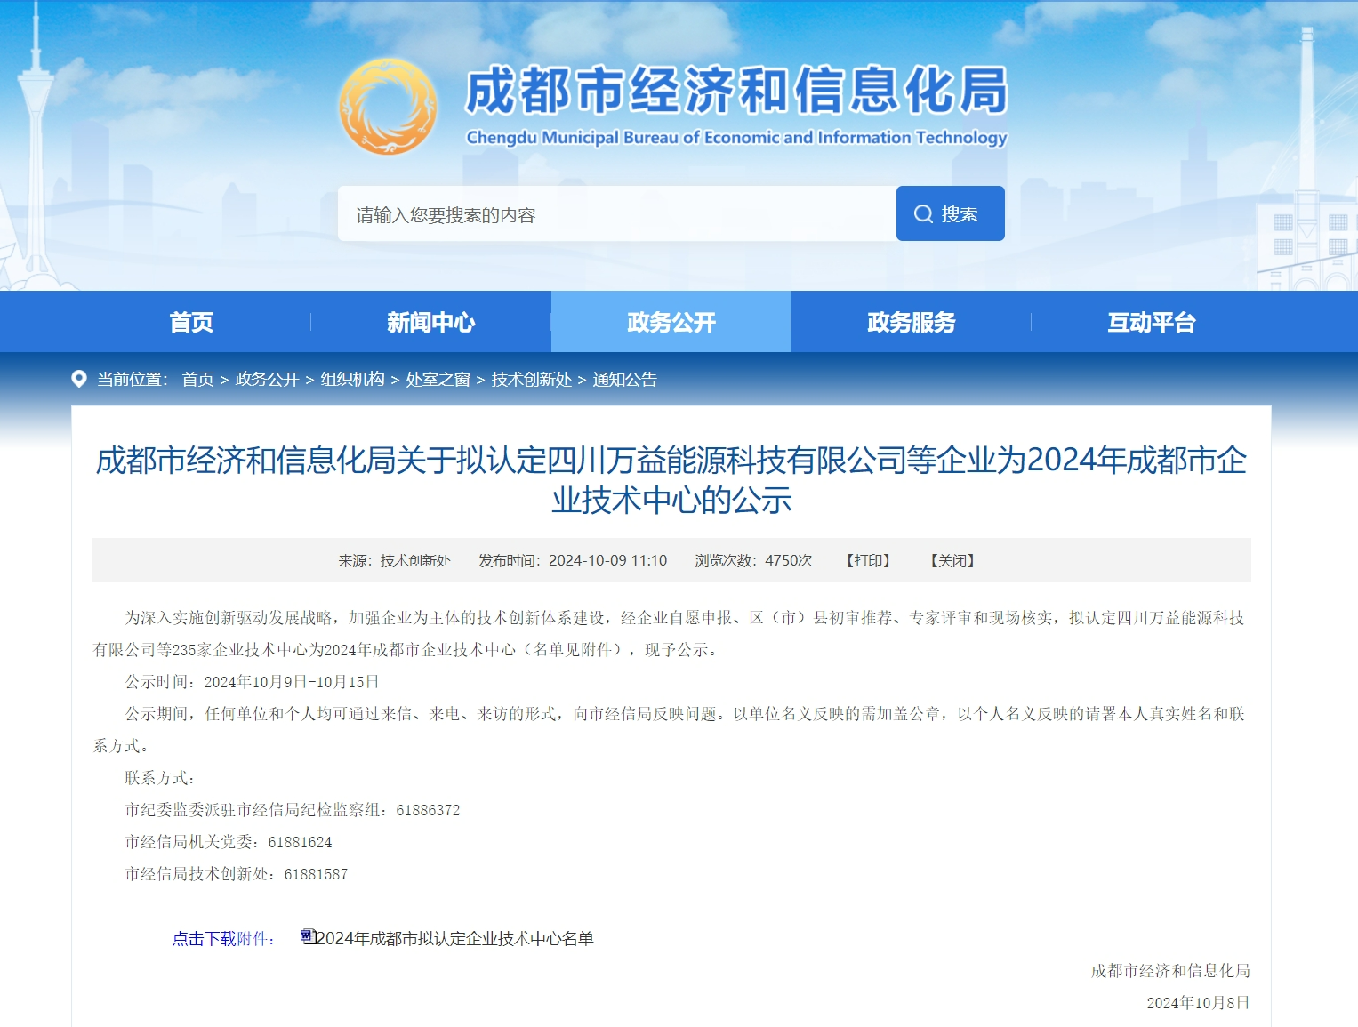Click the 【打印】 print link
This screenshot has width=1358, height=1027.
pos(868,561)
